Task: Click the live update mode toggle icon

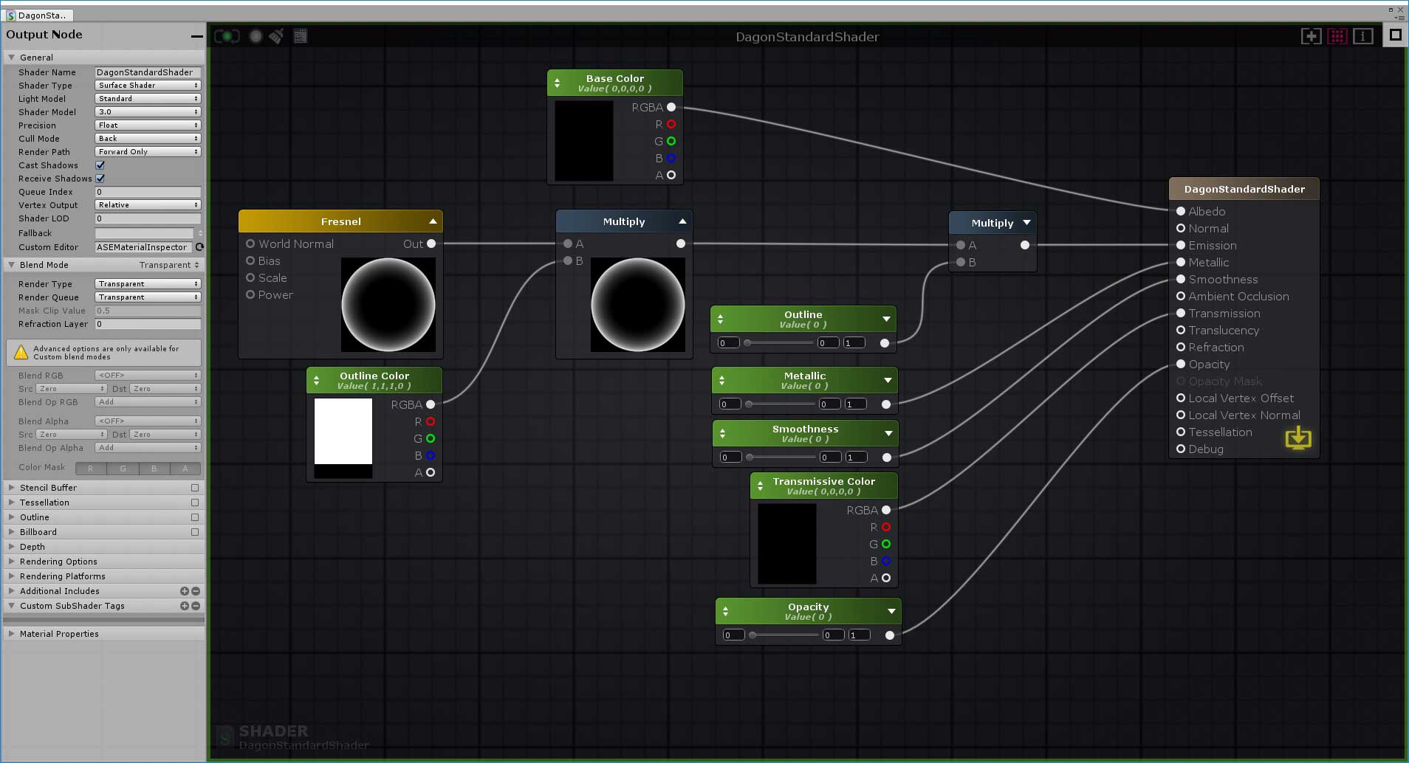Action: pyautogui.click(x=227, y=36)
